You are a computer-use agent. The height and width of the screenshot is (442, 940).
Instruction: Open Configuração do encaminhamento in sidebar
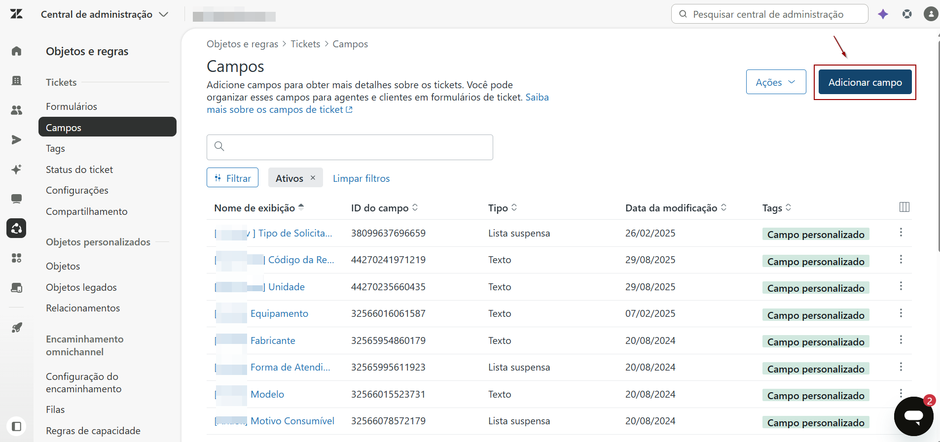point(83,382)
